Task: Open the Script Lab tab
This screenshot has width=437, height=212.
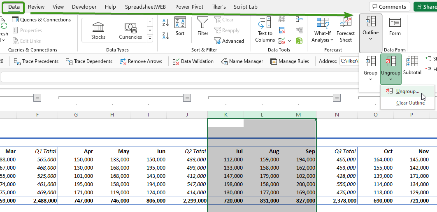Action: (246, 7)
